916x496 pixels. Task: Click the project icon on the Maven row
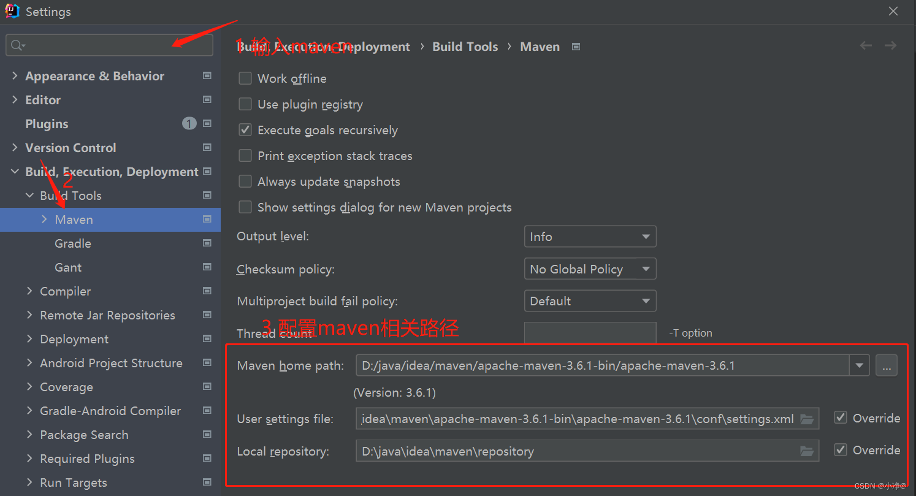[207, 219]
